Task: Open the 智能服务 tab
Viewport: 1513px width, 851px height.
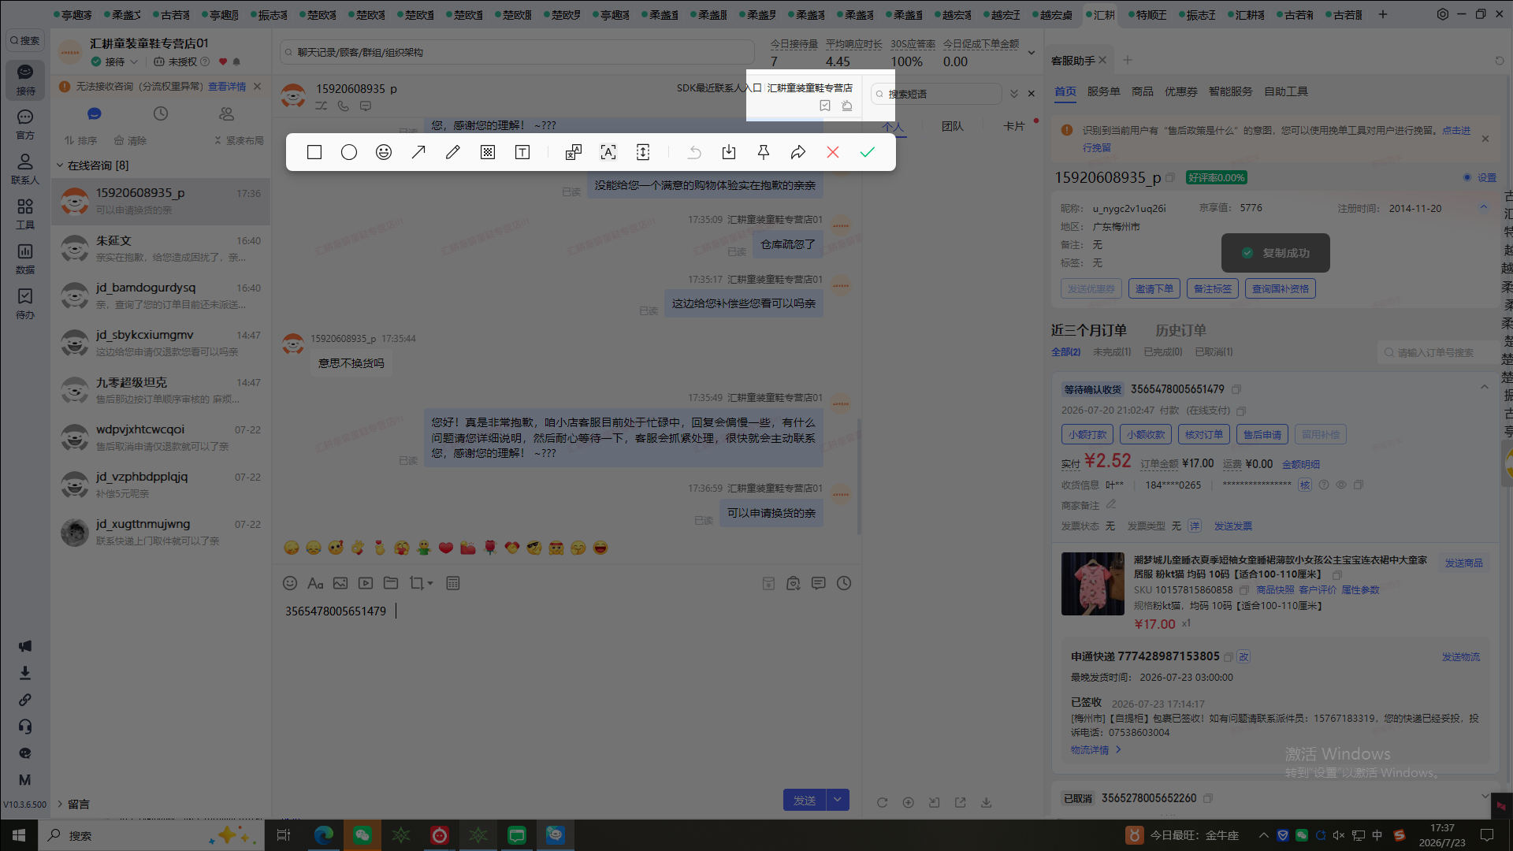Action: coord(1231,91)
